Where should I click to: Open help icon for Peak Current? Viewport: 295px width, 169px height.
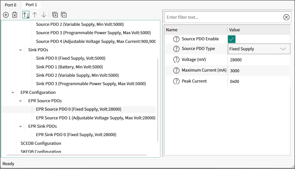click(x=176, y=81)
